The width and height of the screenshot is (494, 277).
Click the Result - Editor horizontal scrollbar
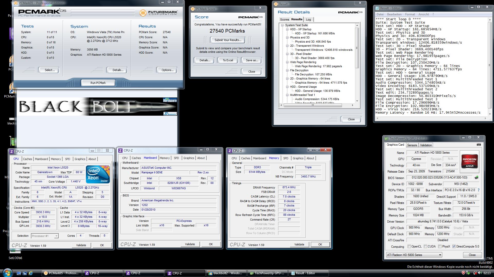point(431,118)
